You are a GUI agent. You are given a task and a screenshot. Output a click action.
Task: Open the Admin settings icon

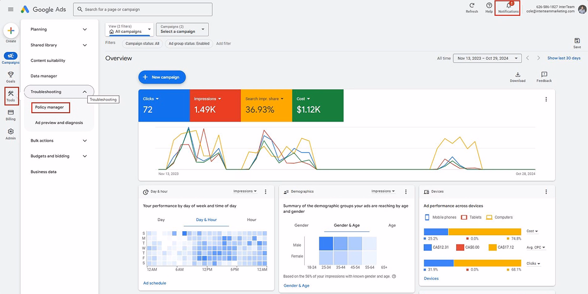10,131
